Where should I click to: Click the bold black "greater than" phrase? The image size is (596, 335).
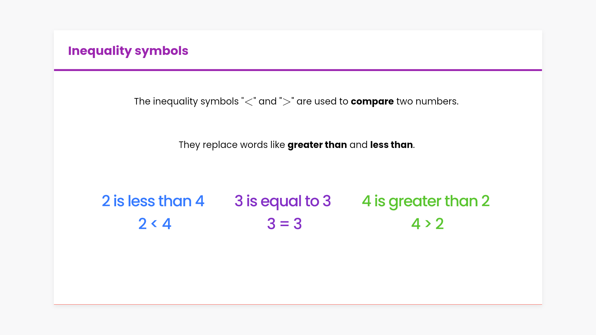317,145
